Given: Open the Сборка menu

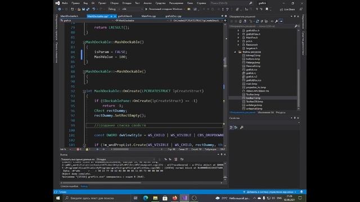Looking at the screenshot, I should click(x=114, y=3).
